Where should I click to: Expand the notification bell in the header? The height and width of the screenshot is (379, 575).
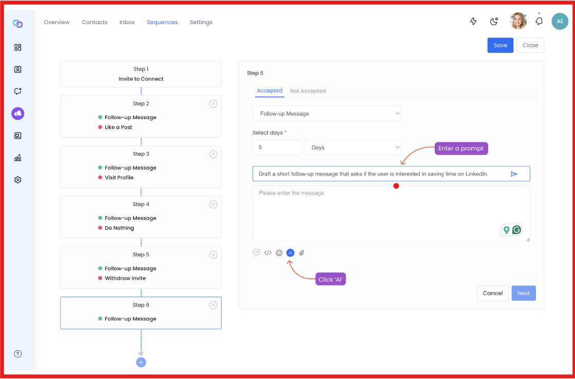[x=539, y=22]
